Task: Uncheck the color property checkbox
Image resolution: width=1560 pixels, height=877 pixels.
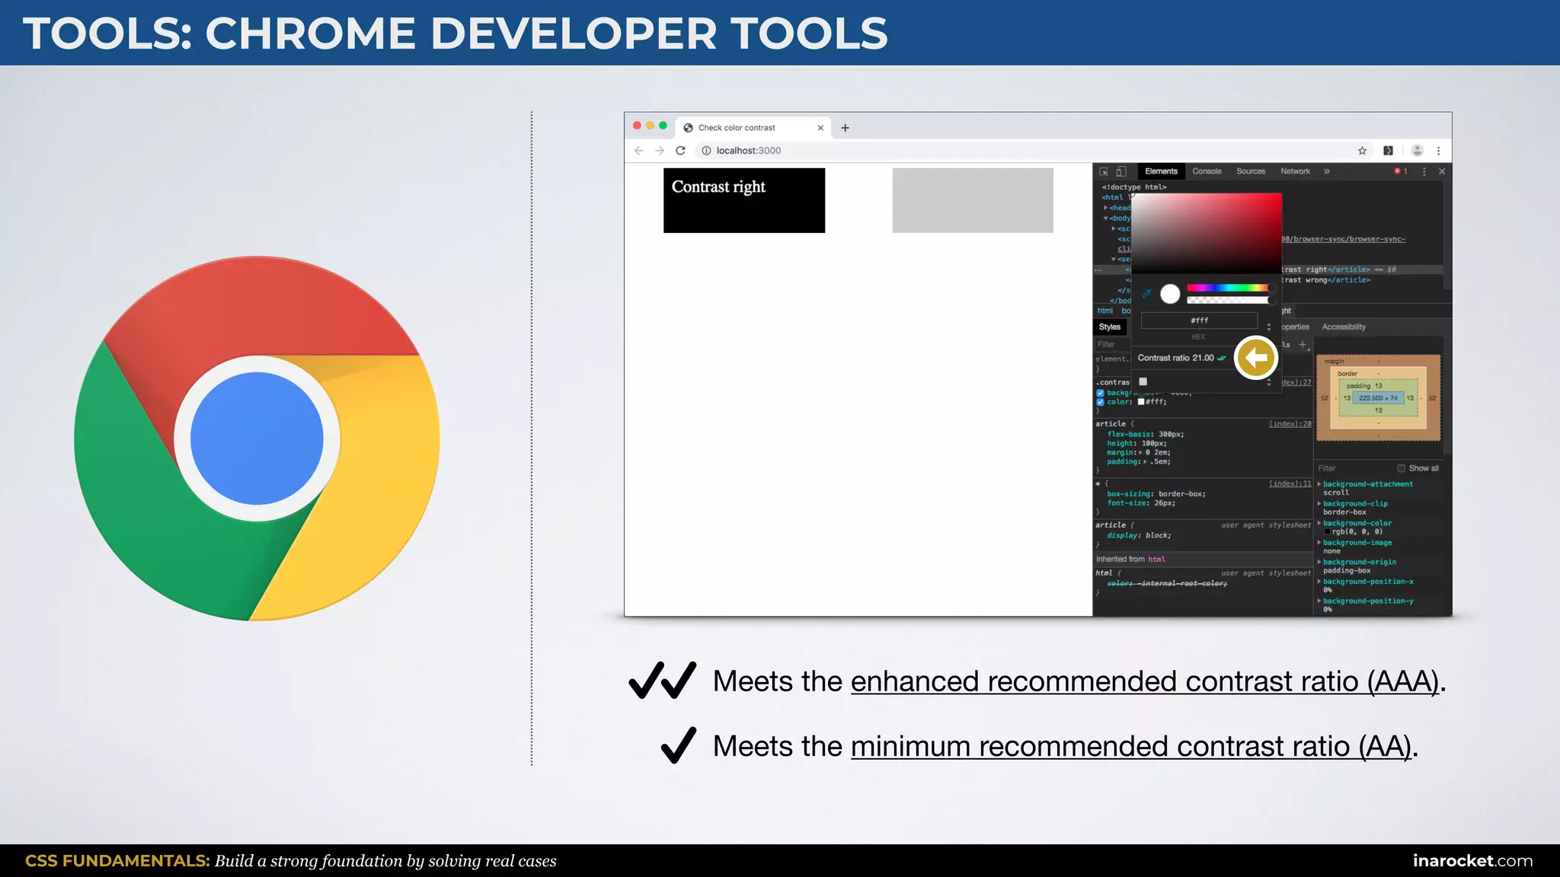Action: [x=1100, y=402]
